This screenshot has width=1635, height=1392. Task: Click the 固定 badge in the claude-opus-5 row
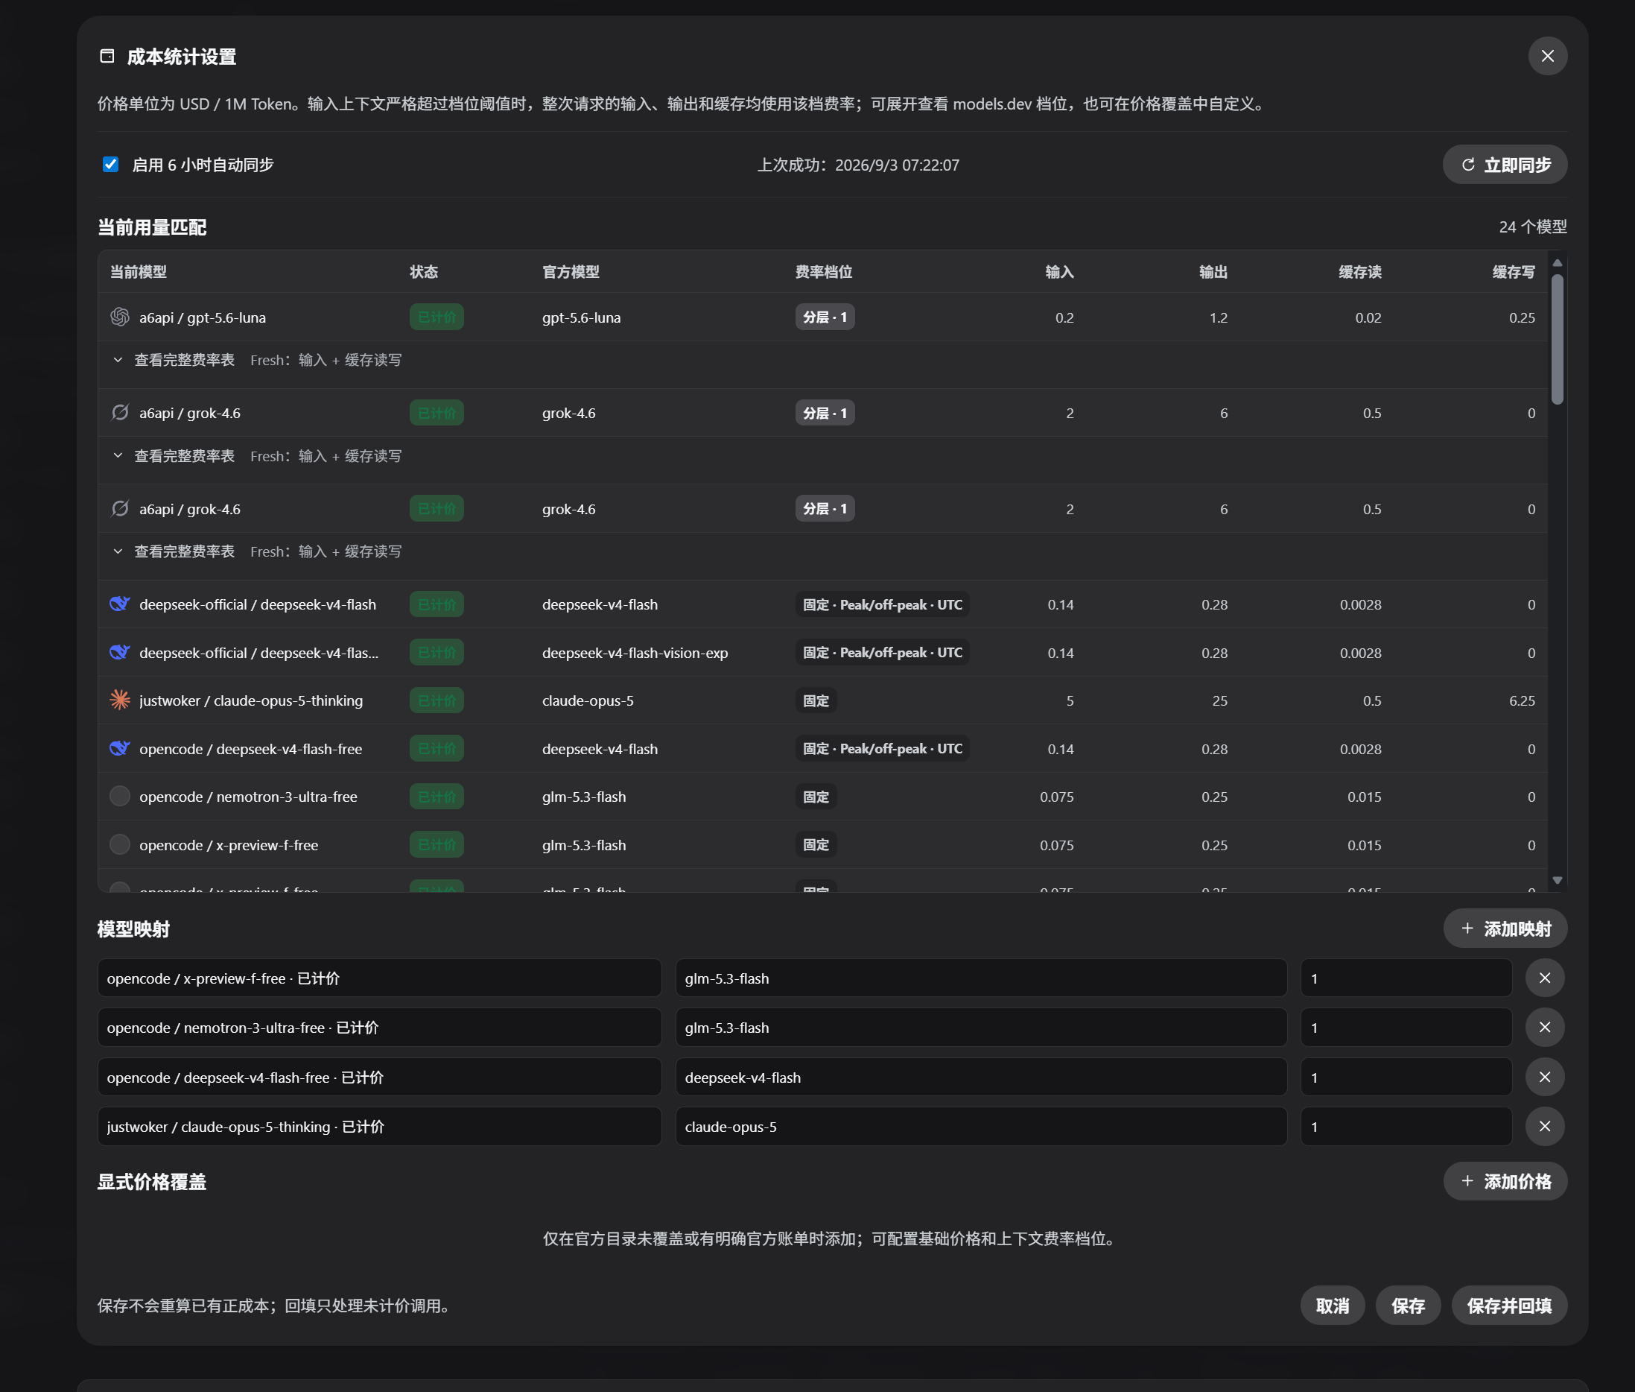click(816, 700)
